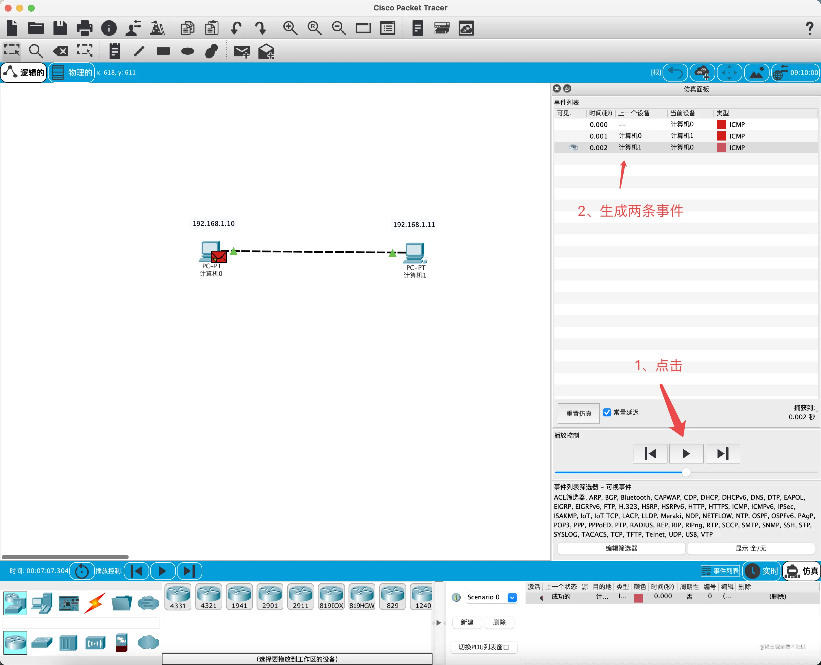Click PDU list color swatch
821x665 pixels.
(638, 598)
